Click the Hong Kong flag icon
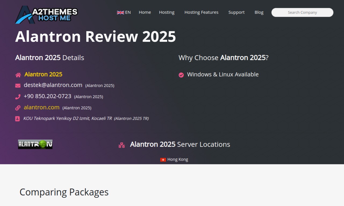Screen dimensions: 344x206 [163, 160]
